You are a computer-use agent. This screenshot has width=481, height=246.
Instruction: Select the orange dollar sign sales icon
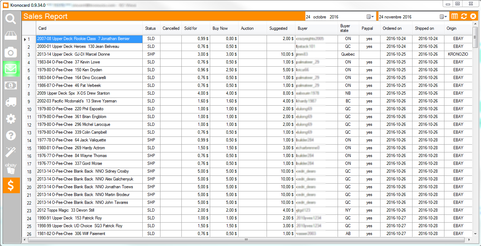[x=11, y=185]
